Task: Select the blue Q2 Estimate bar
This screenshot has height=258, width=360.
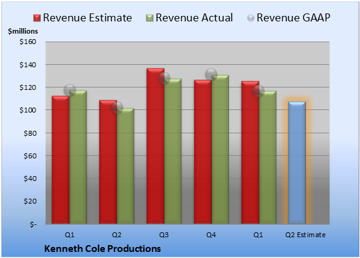Action: point(297,163)
